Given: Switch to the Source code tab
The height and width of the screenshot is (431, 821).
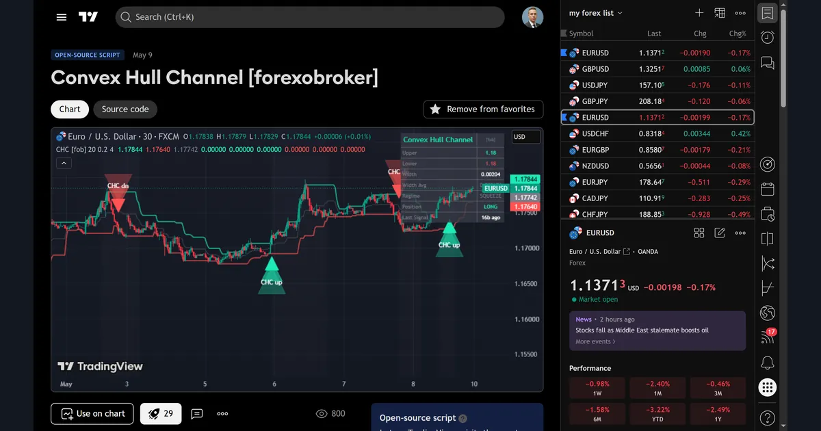Looking at the screenshot, I should [x=125, y=109].
